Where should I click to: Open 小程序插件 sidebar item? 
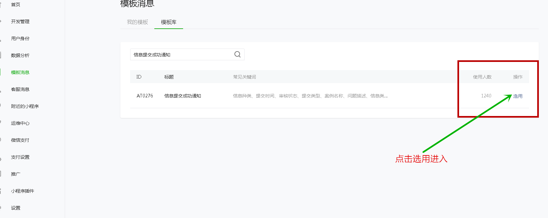click(x=22, y=191)
